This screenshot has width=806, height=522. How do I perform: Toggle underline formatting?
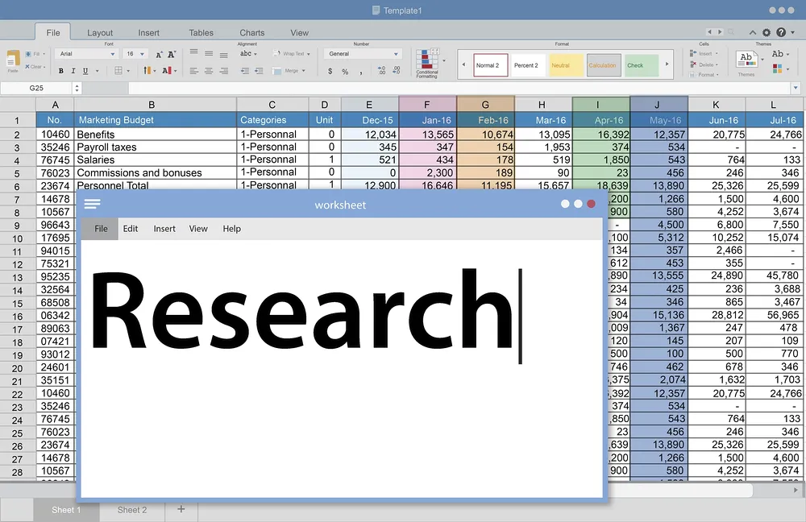click(x=85, y=70)
